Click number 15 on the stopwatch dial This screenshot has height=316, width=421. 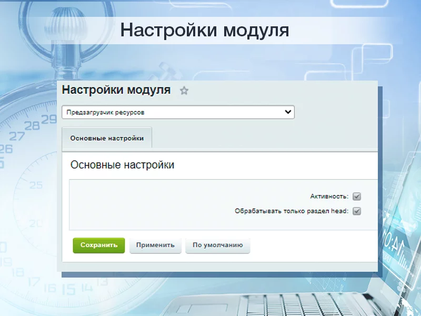68,289
